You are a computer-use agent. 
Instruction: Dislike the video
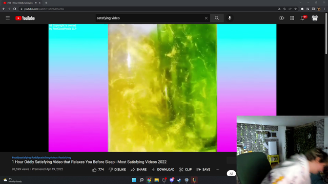click(117, 170)
